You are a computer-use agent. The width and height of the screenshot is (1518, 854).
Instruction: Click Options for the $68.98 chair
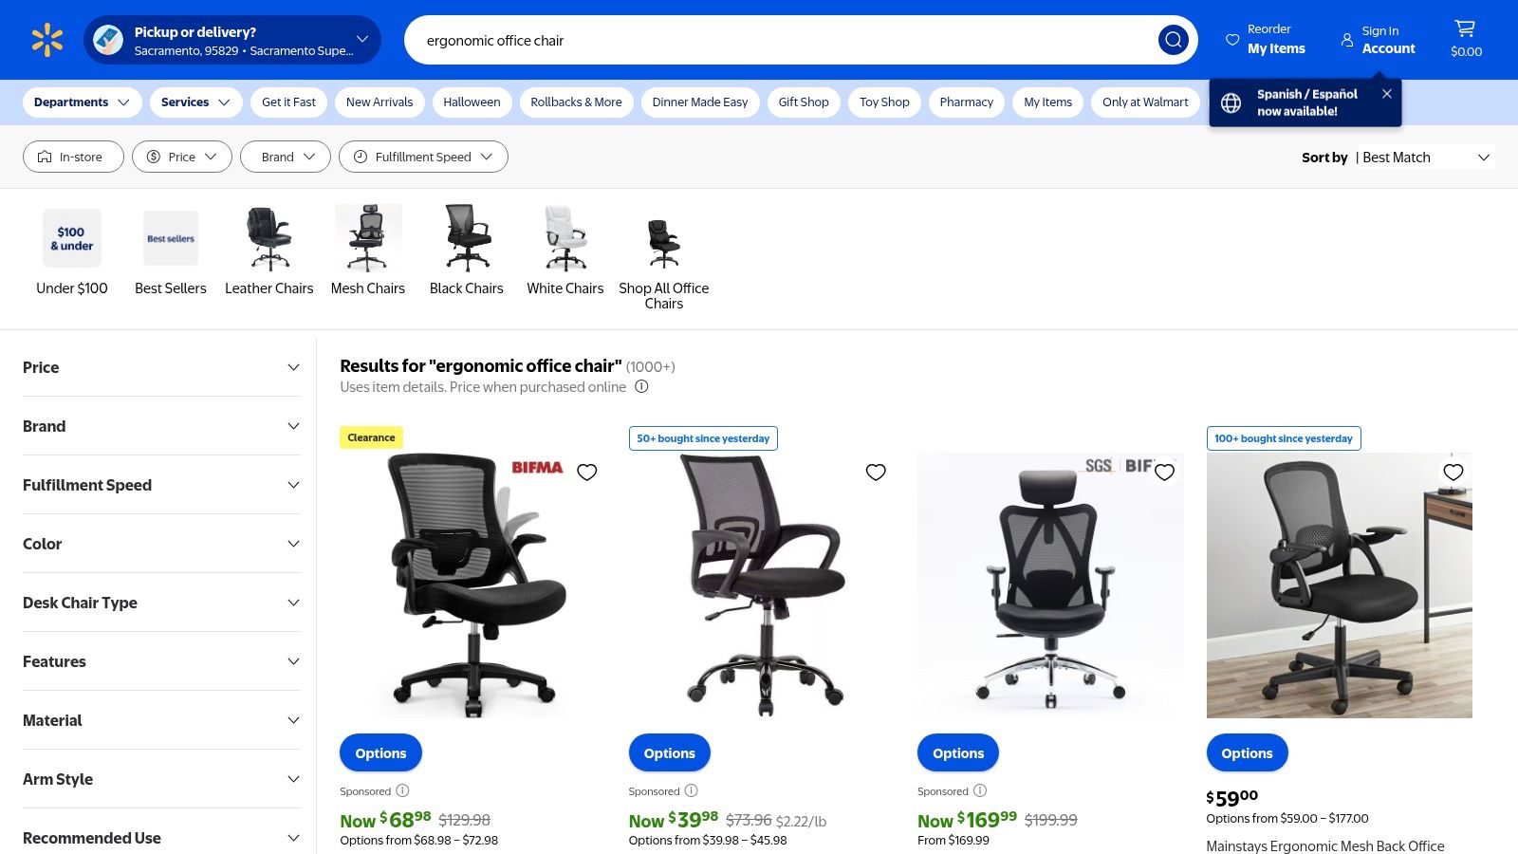(380, 752)
